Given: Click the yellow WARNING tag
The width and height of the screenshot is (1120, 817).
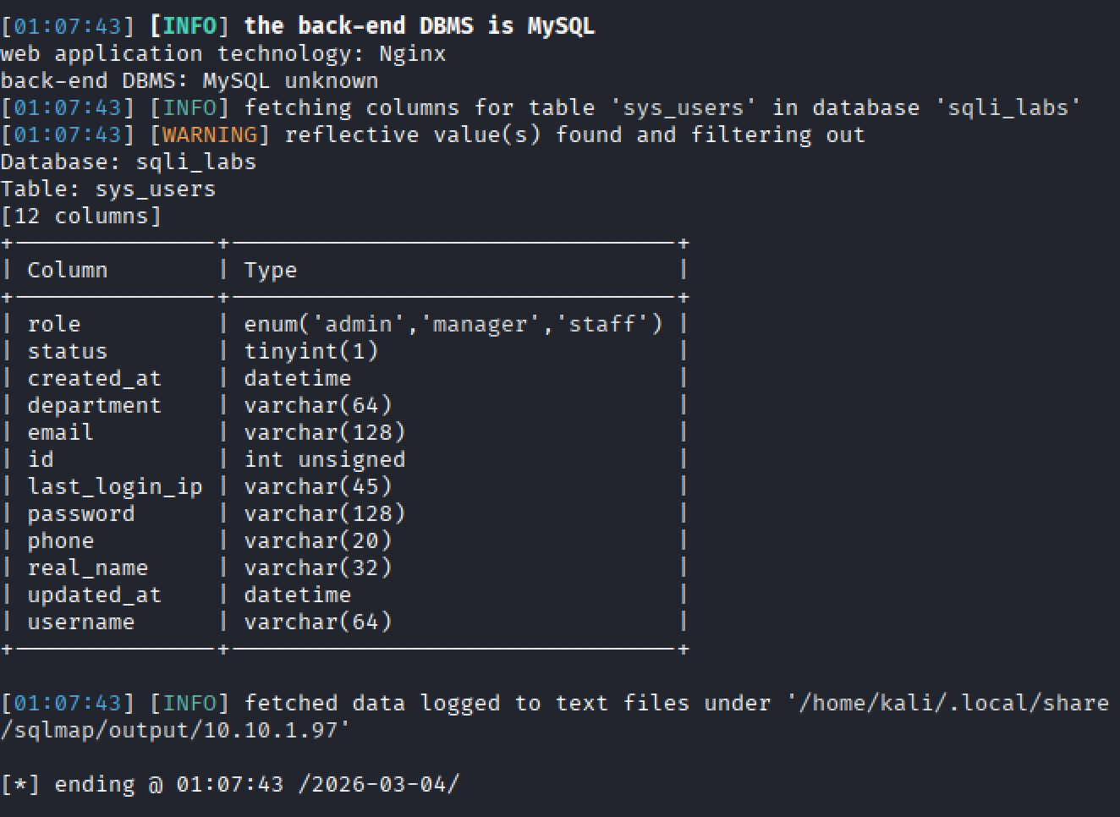Looking at the screenshot, I should point(210,134).
